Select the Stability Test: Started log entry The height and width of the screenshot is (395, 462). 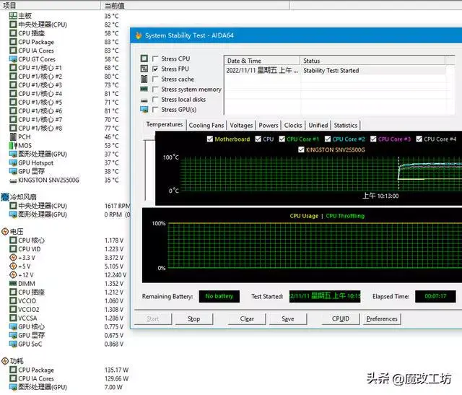335,71
